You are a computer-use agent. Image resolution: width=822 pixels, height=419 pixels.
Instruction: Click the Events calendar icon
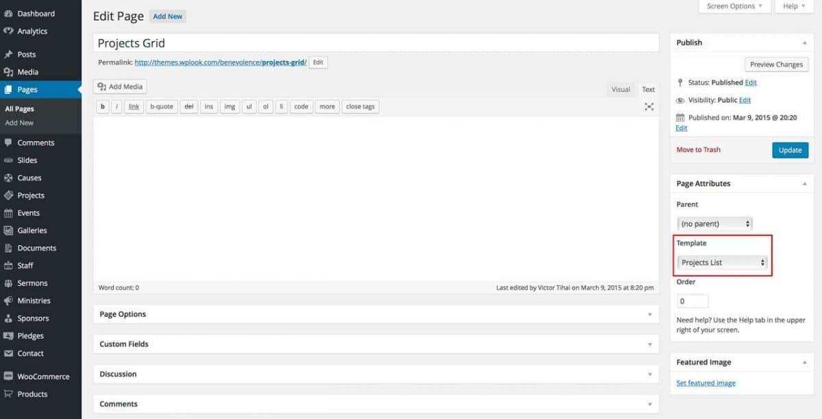pyautogui.click(x=8, y=213)
